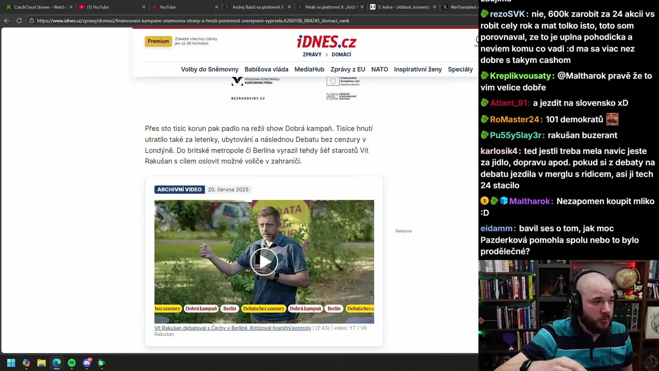This screenshot has width=659, height=371.
Task: Click the URL address bar
Action: tap(252, 21)
